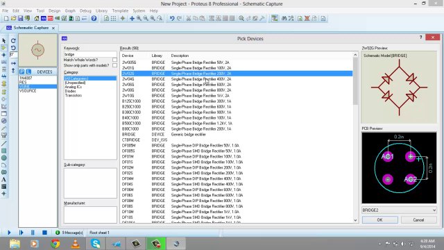
Task: Enable Show only parts with models checkbox
Action: click(114, 65)
